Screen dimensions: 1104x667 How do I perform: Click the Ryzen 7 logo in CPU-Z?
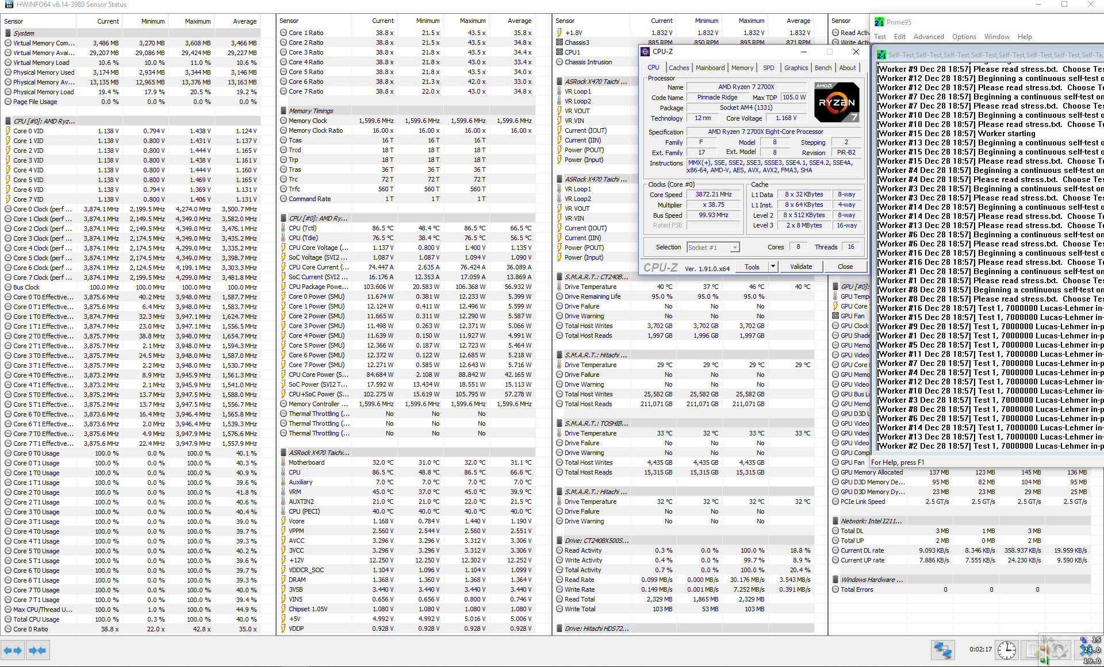pos(837,102)
